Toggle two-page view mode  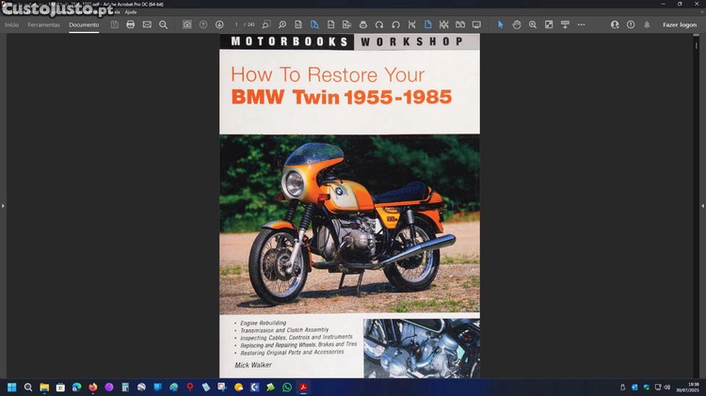pyautogui.click(x=459, y=24)
